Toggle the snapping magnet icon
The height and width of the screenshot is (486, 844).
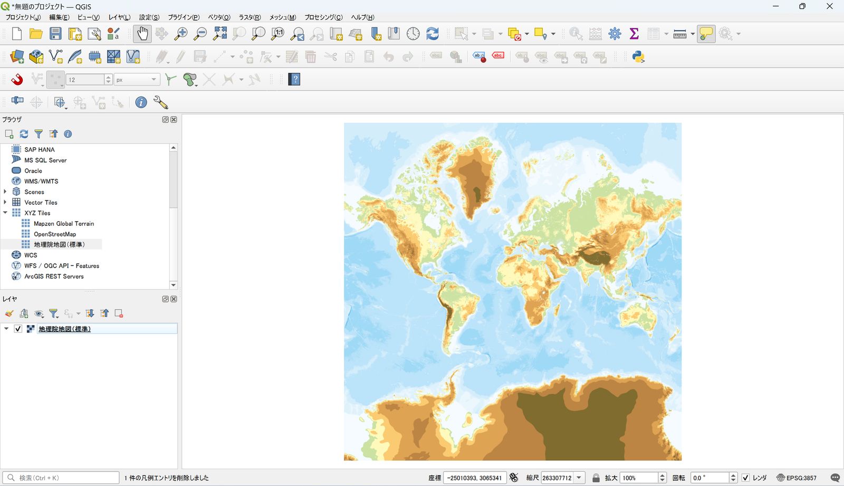[17, 80]
